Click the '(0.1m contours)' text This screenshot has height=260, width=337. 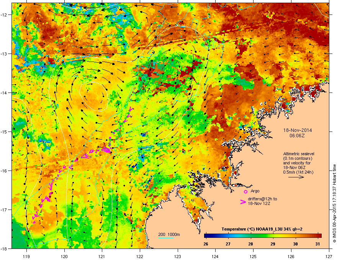(298, 159)
